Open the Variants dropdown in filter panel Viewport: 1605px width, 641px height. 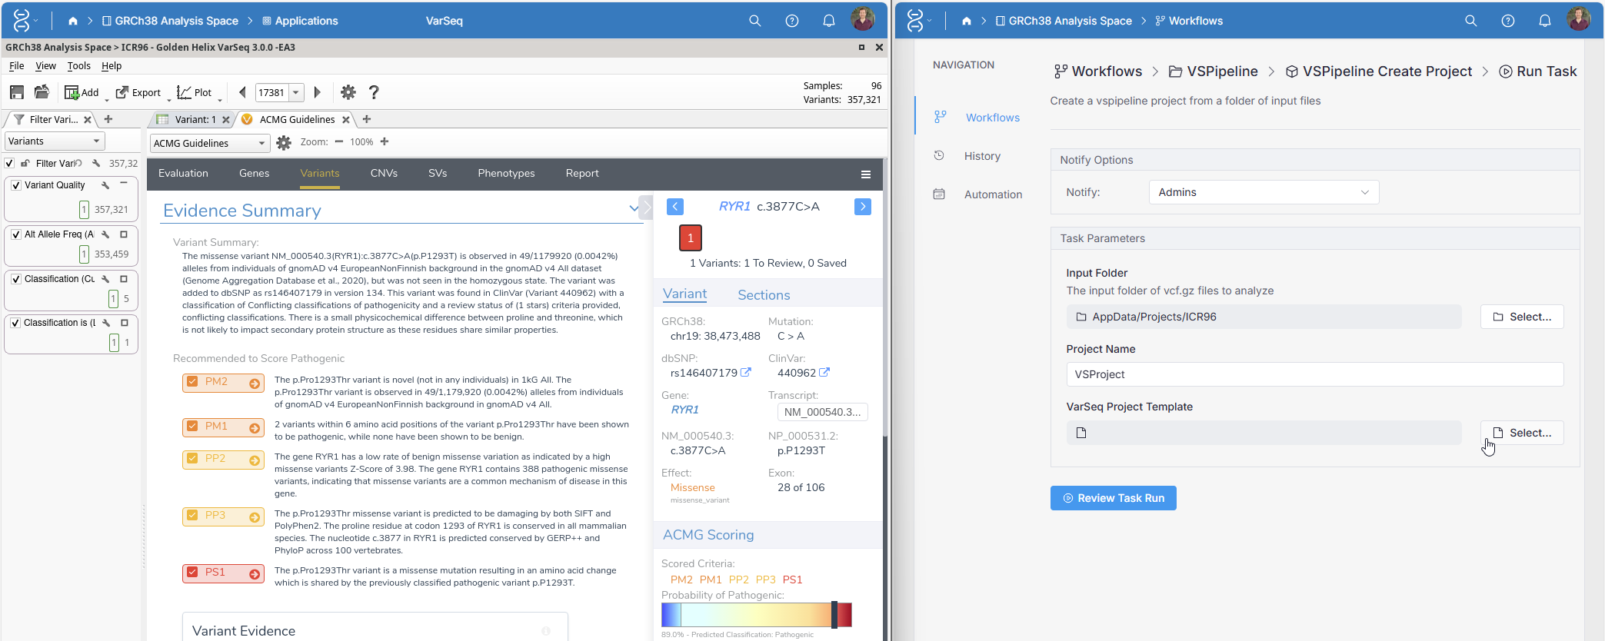55,141
